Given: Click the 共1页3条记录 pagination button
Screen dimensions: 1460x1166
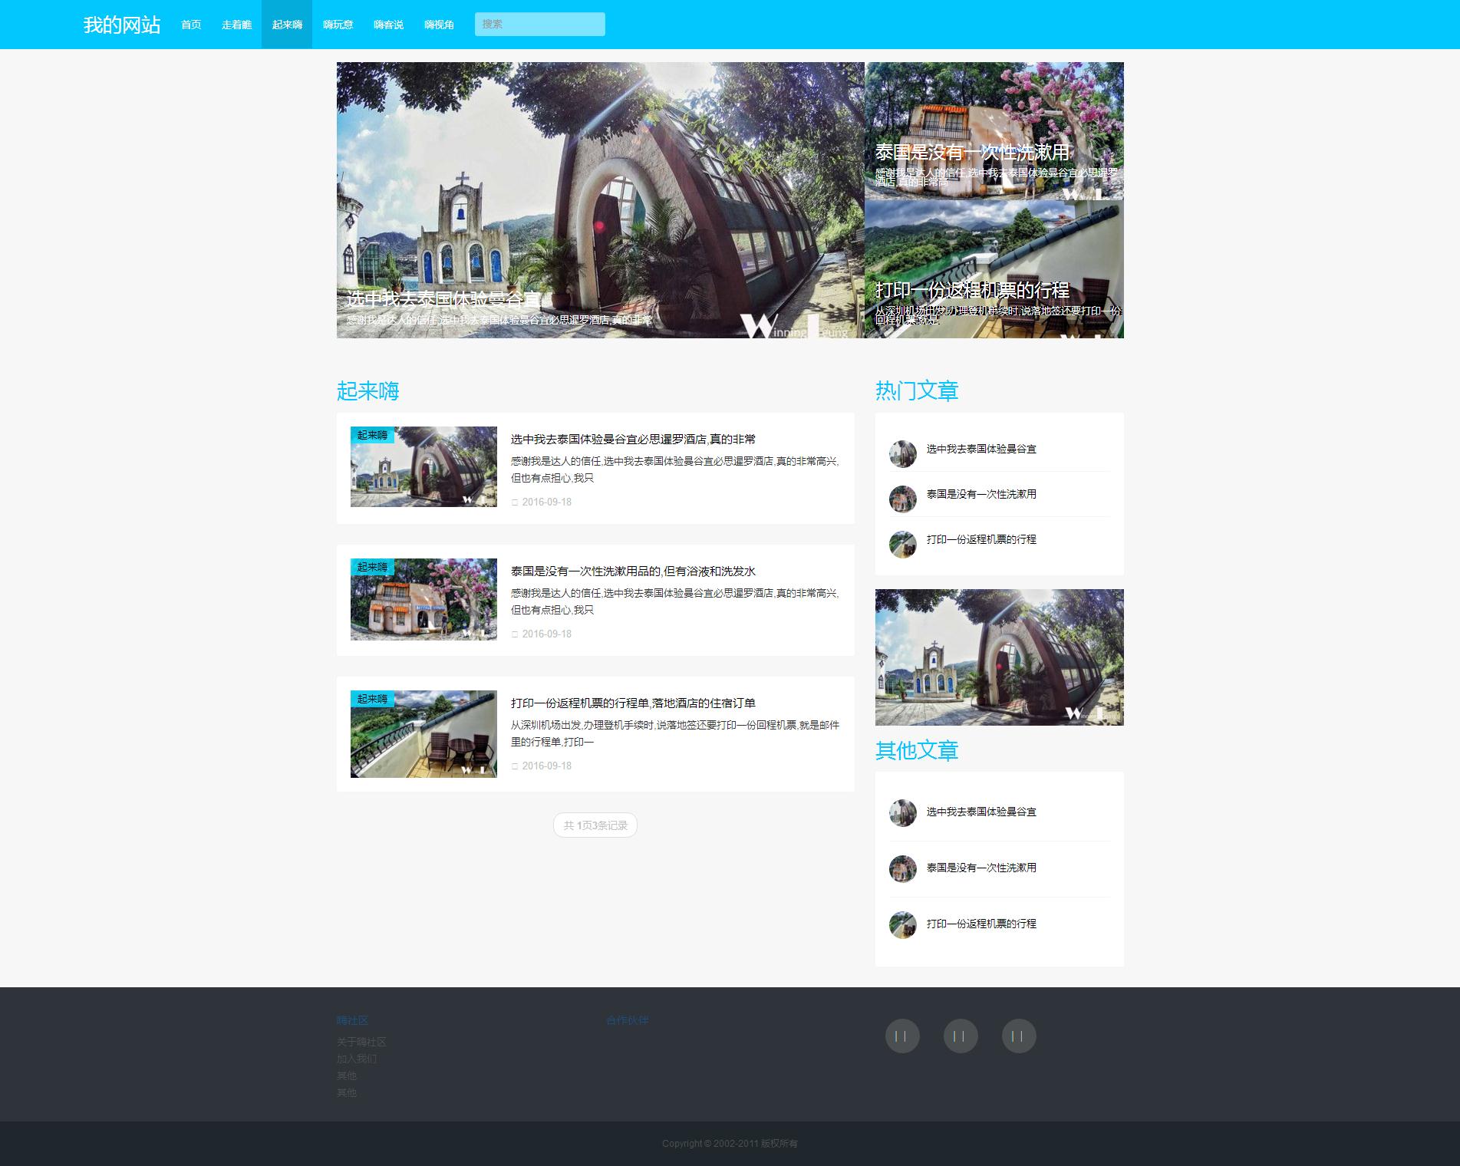Looking at the screenshot, I should tap(595, 825).
